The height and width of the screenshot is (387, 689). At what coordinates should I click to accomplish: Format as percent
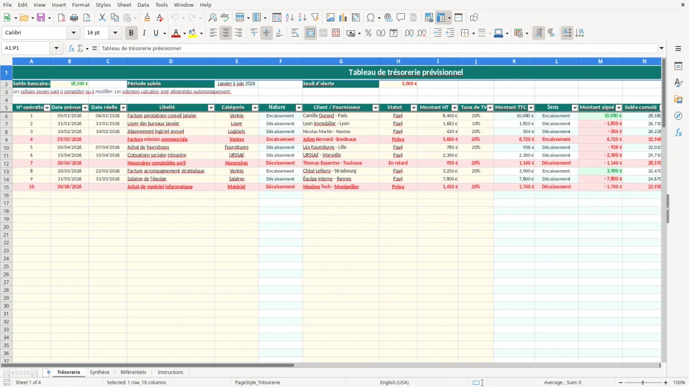[x=369, y=33]
